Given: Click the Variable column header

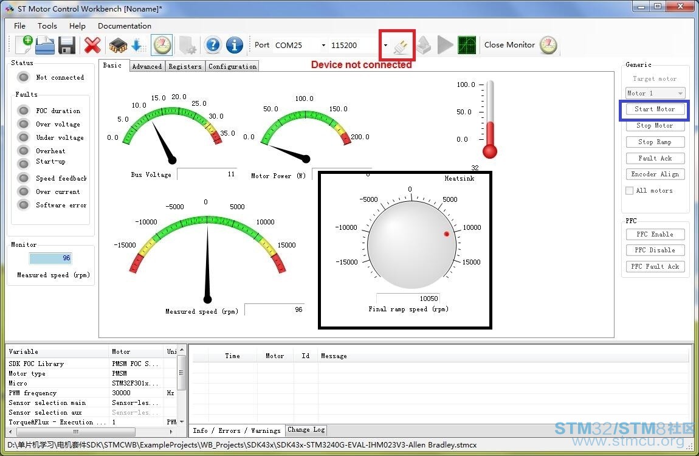Looking at the screenshot, I should click(57, 351).
